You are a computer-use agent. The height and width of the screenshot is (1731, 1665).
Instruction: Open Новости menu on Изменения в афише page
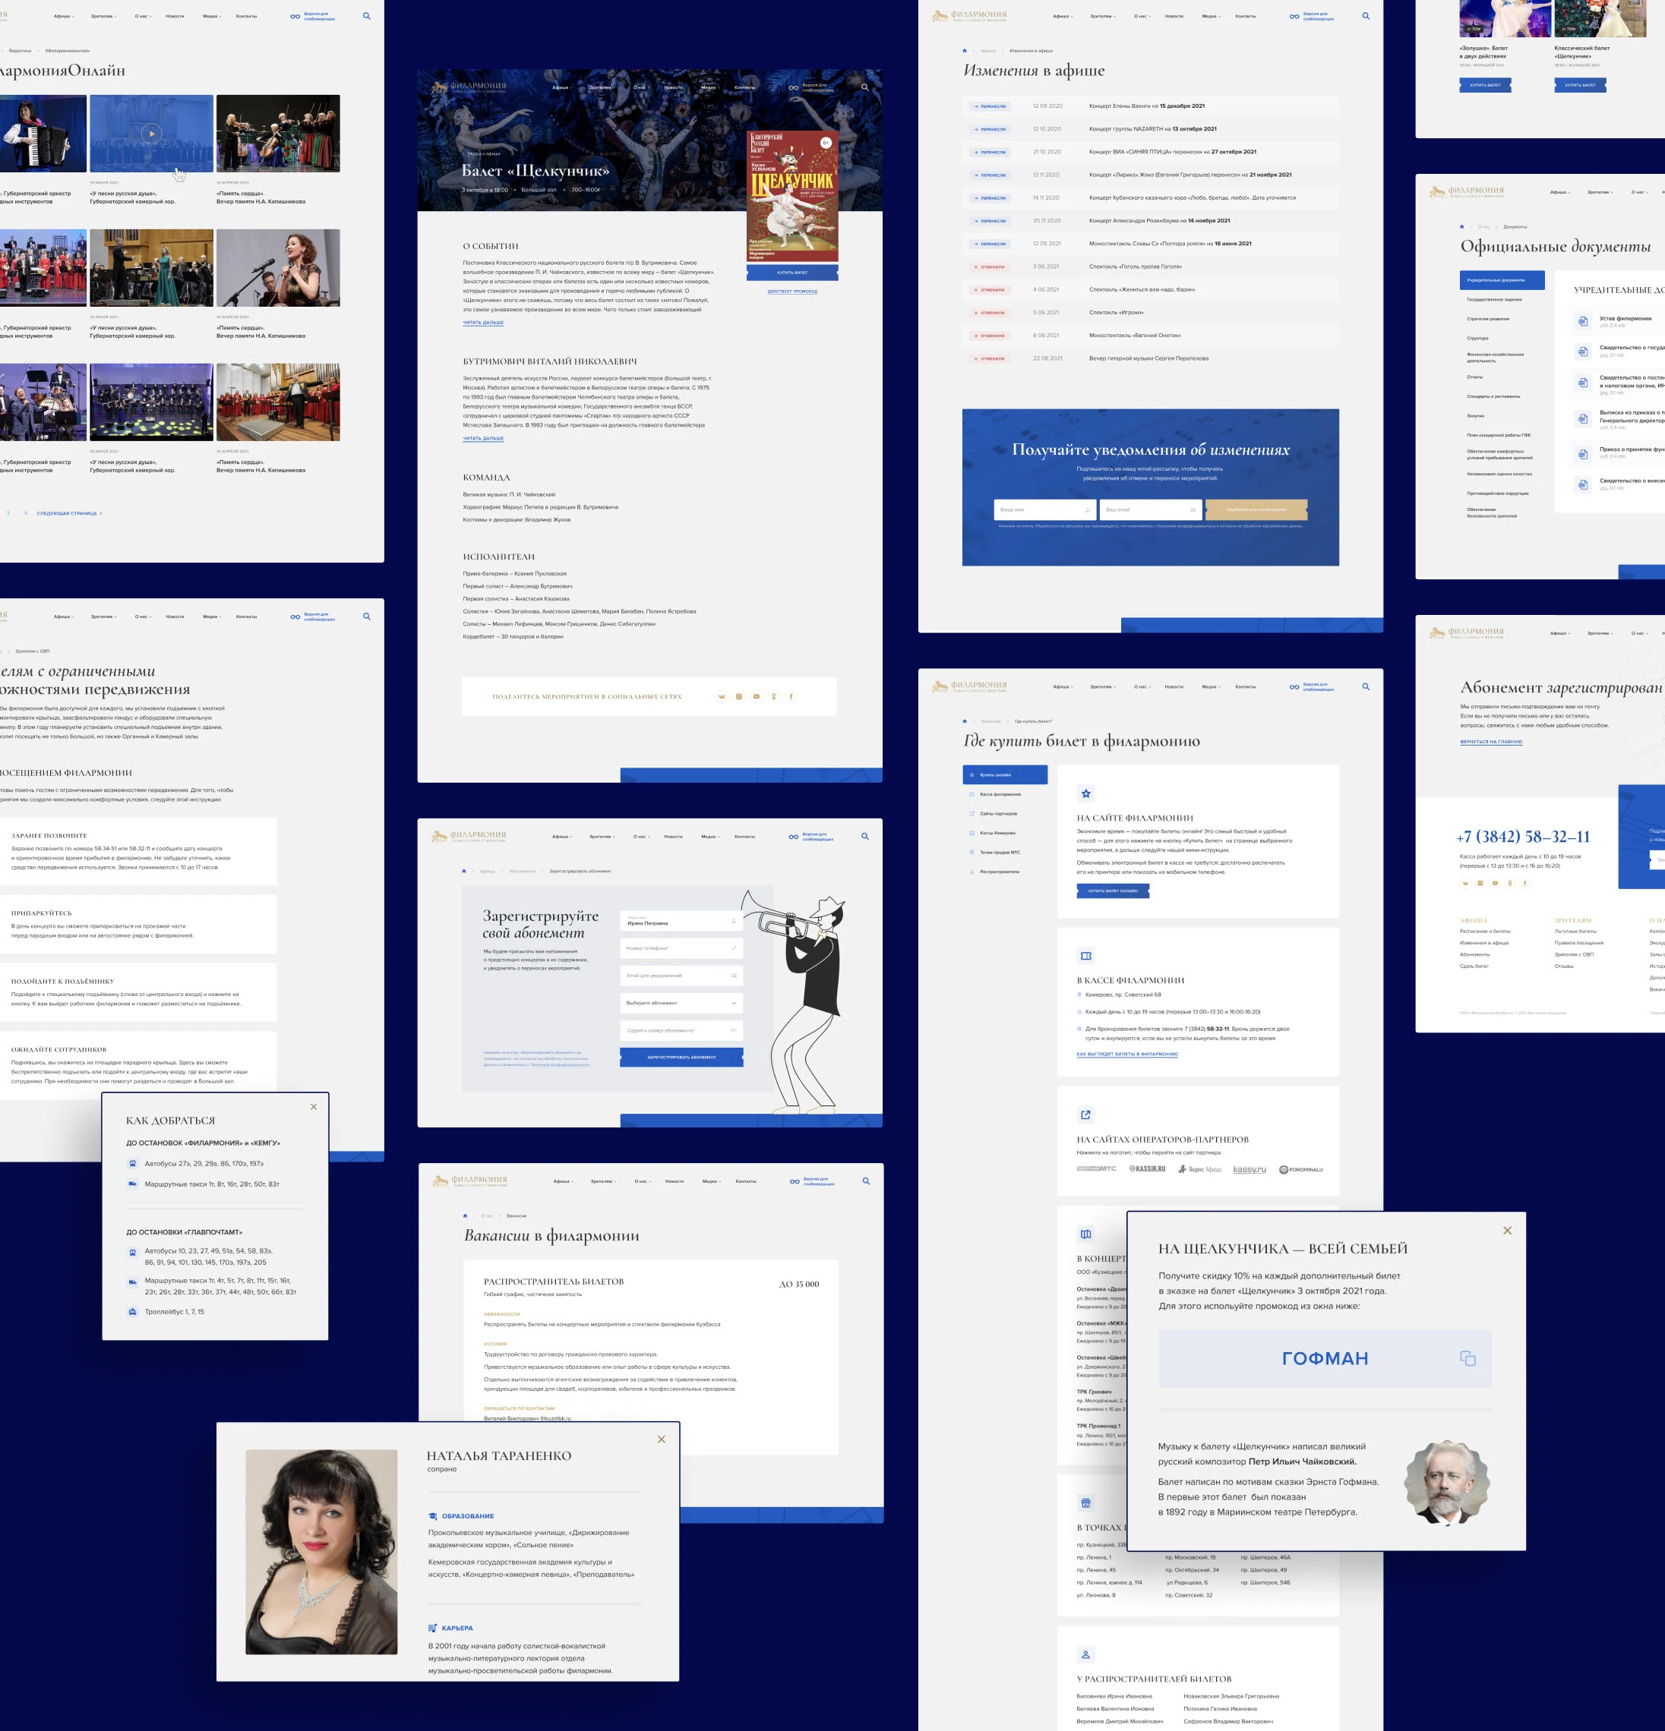[x=1174, y=16]
